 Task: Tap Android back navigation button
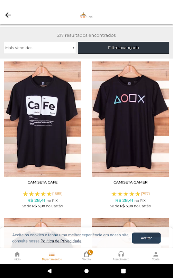click(x=49, y=271)
